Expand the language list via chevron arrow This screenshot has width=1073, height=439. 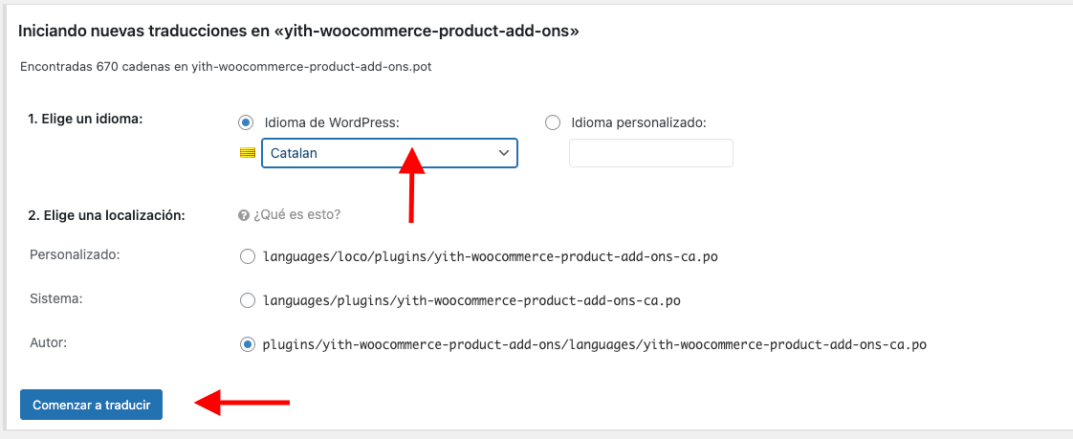click(x=504, y=153)
